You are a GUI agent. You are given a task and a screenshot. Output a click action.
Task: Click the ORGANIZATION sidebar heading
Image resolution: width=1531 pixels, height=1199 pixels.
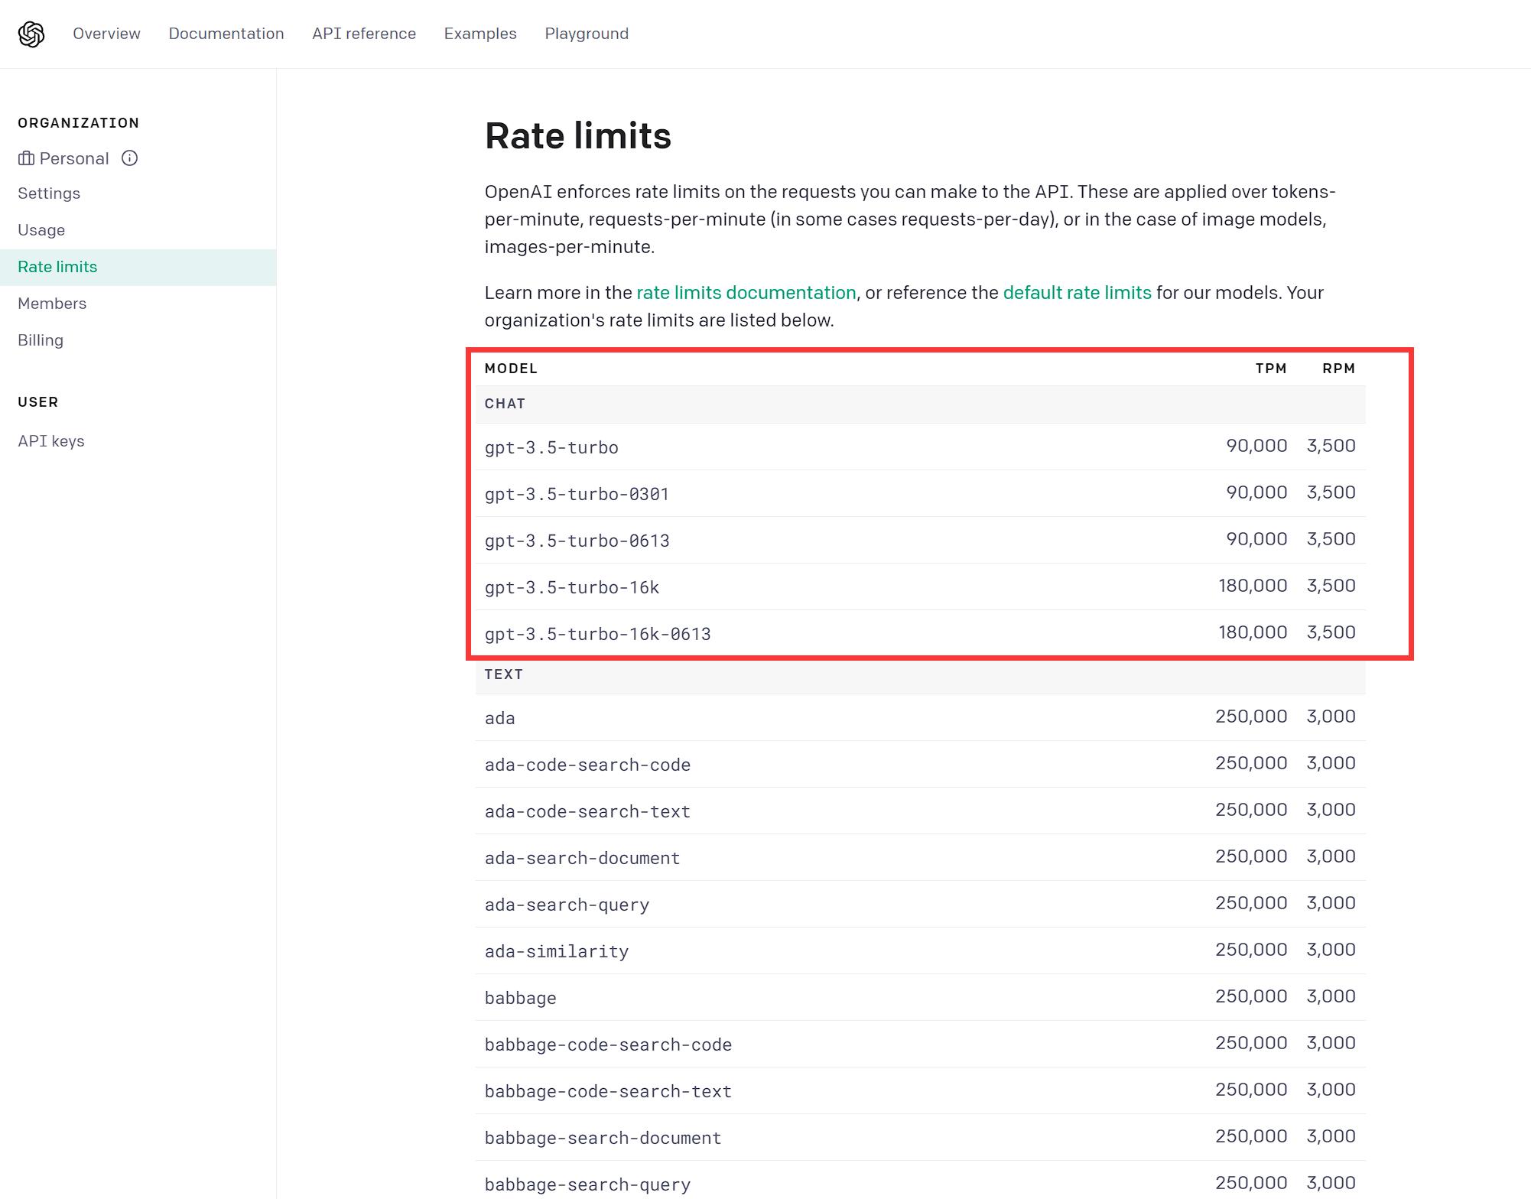coord(79,123)
